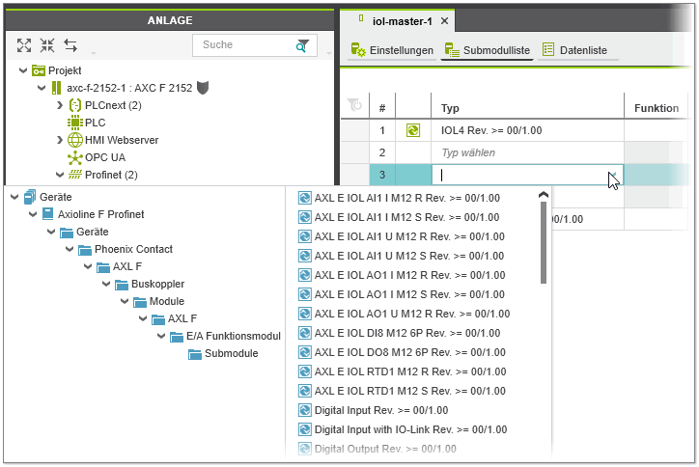Select the Submodule folder in device tree
Viewport: 699px width, 467px height.
point(231,353)
